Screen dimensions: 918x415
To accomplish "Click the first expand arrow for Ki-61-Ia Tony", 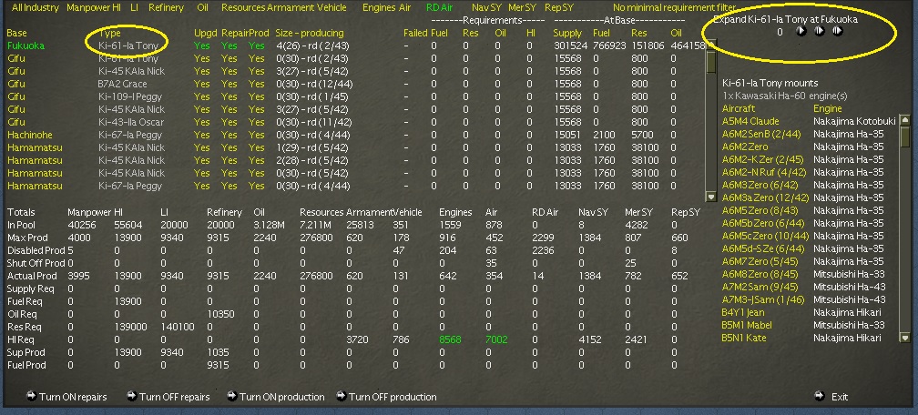I will click(801, 32).
